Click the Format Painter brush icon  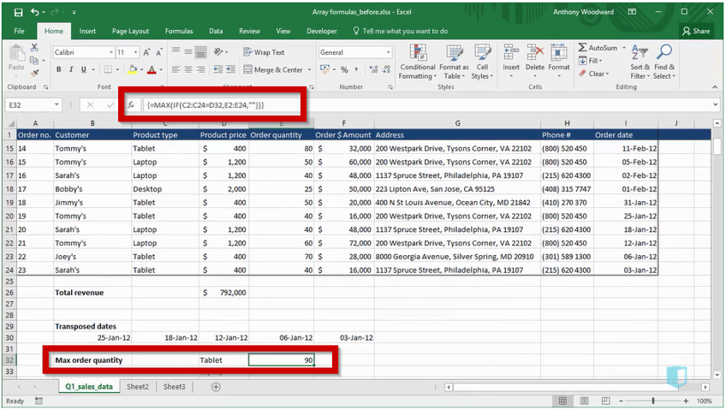(x=34, y=73)
